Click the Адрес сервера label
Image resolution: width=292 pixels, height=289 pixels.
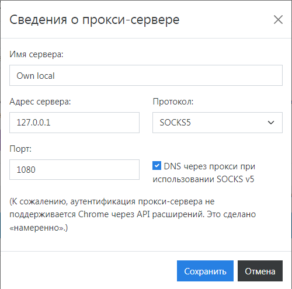tap(40, 102)
